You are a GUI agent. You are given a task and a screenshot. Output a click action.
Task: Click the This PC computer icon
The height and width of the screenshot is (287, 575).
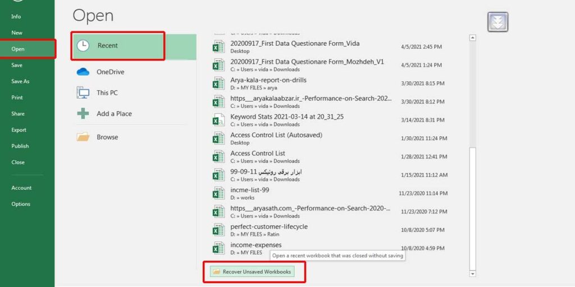point(83,92)
